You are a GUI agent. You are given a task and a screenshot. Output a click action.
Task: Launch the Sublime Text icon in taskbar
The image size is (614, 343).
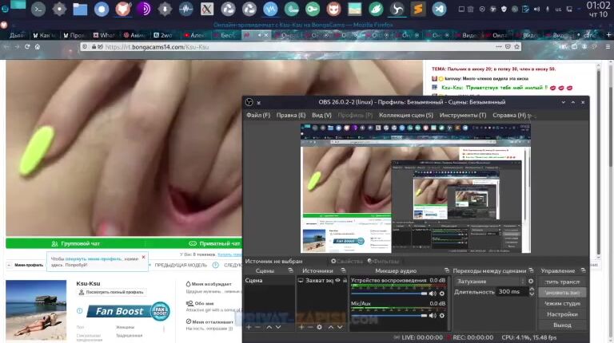point(417,10)
